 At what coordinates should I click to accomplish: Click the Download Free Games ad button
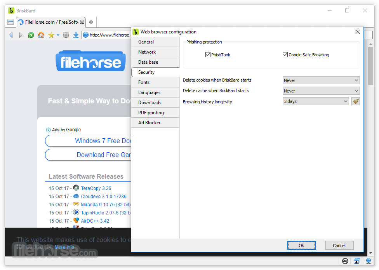pos(88,155)
